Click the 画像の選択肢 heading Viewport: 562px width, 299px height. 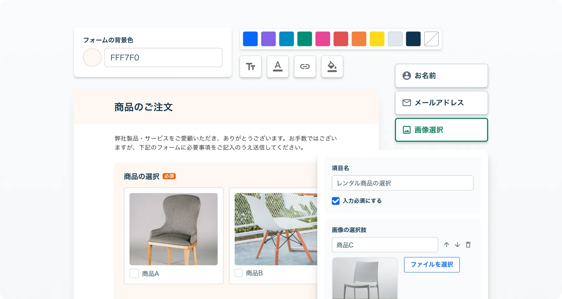349,230
